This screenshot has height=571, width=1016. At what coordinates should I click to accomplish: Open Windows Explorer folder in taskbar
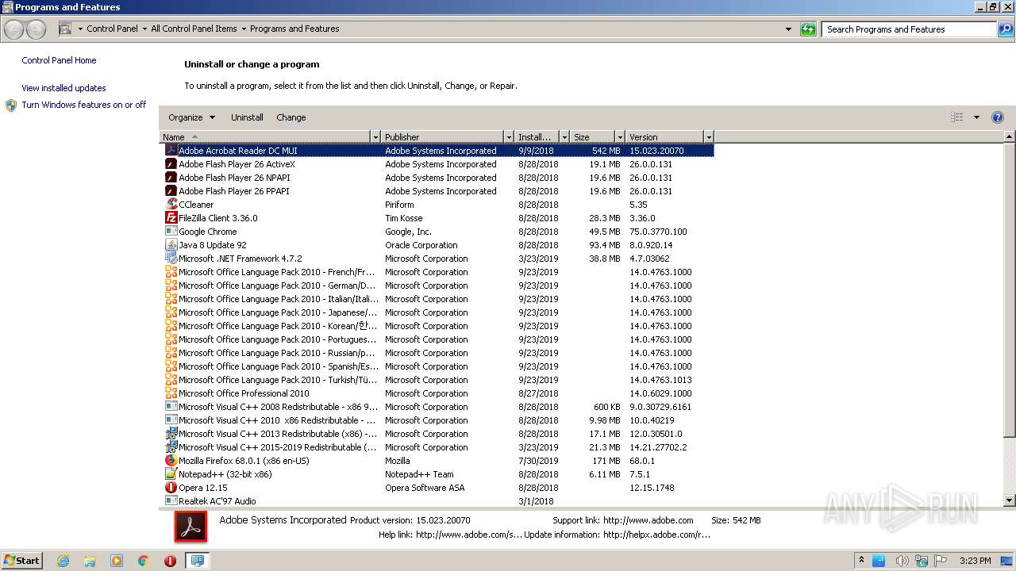pyautogui.click(x=90, y=561)
